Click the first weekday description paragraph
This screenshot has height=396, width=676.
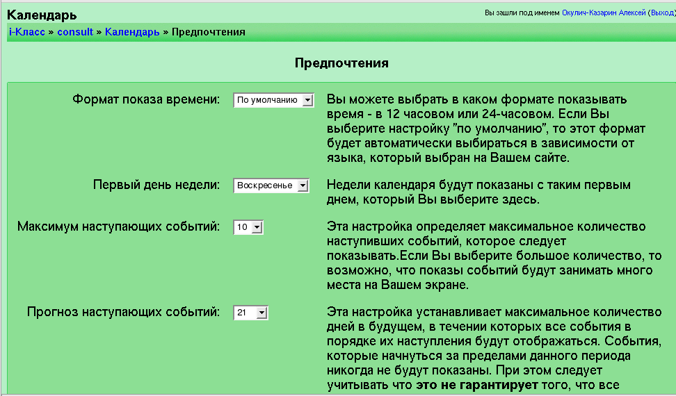point(478,192)
